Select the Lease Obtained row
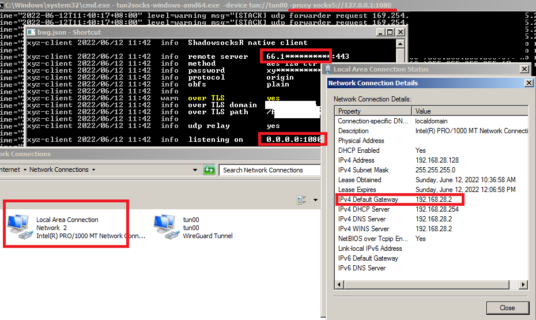The width and height of the screenshot is (536, 320). pos(432,180)
